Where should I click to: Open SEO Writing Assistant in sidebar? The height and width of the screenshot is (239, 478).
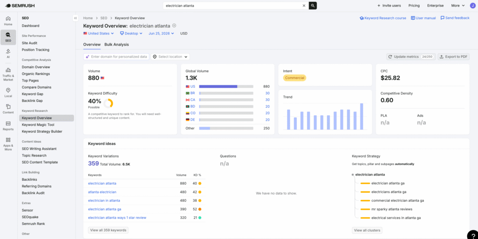pyautogui.click(x=39, y=149)
